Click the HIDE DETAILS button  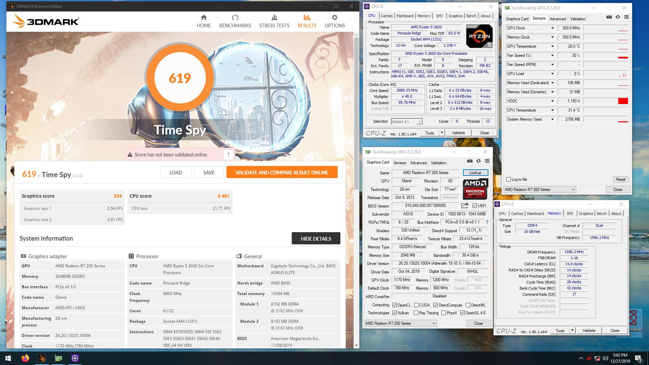pos(316,239)
